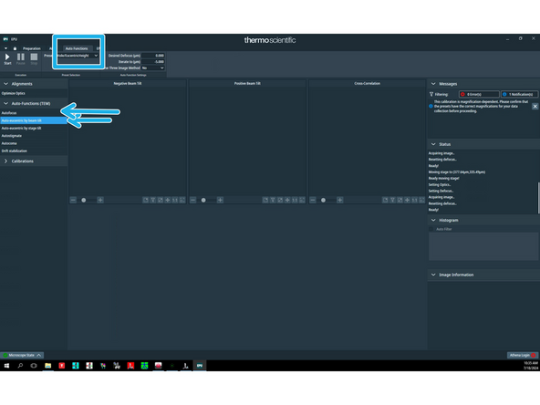Adjust zoom slider under Negative Beam Tilt

[84, 200]
